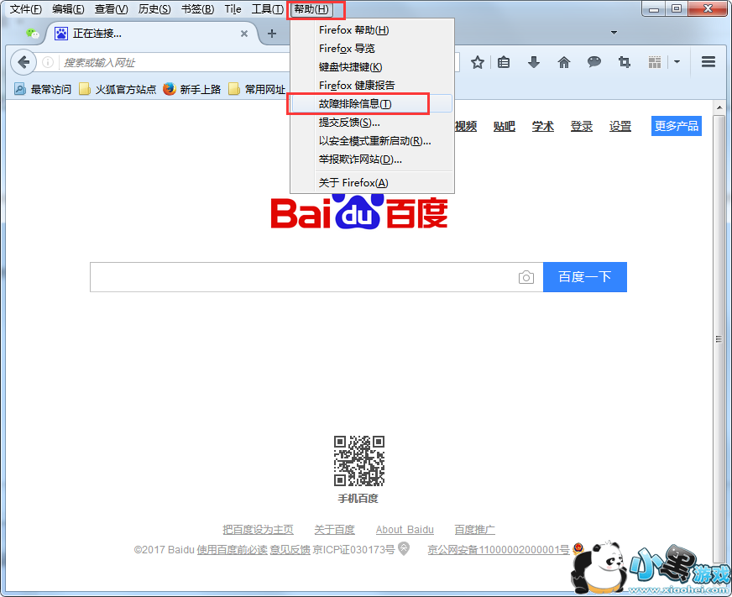The height and width of the screenshot is (597, 732).
Task: Open the 火狐官方站点 bookmark folder
Action: 118,89
